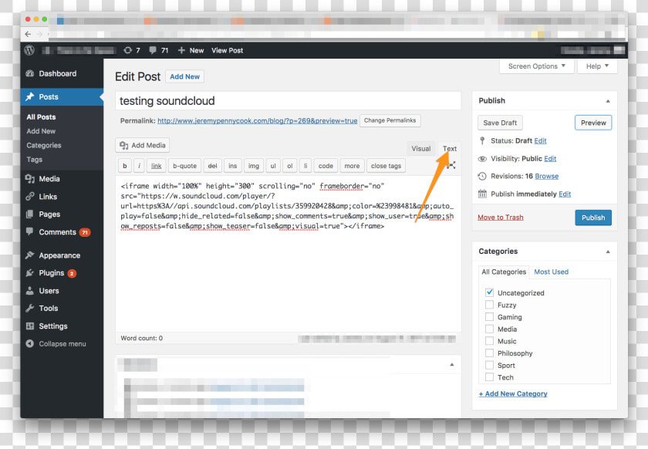Screen dimensions: 648x449
Task: Open the Screen Options dropdown
Action: click(536, 66)
